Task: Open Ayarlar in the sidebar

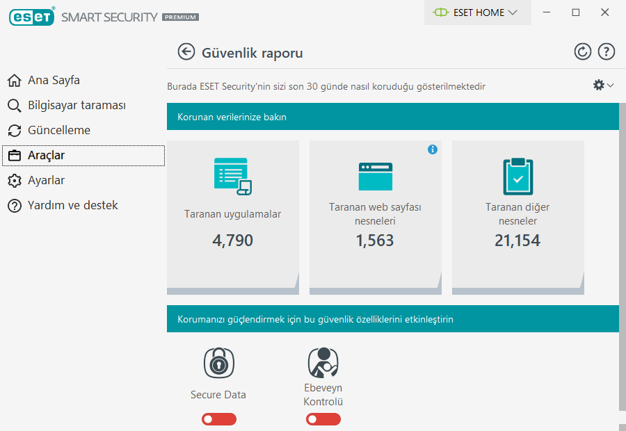Action: [x=46, y=181]
